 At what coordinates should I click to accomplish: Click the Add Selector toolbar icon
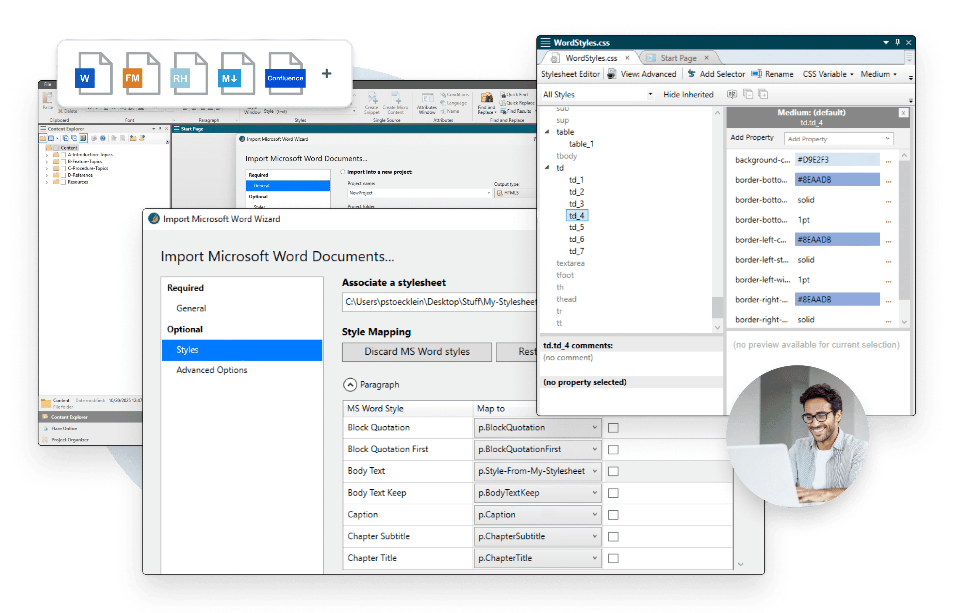point(692,74)
